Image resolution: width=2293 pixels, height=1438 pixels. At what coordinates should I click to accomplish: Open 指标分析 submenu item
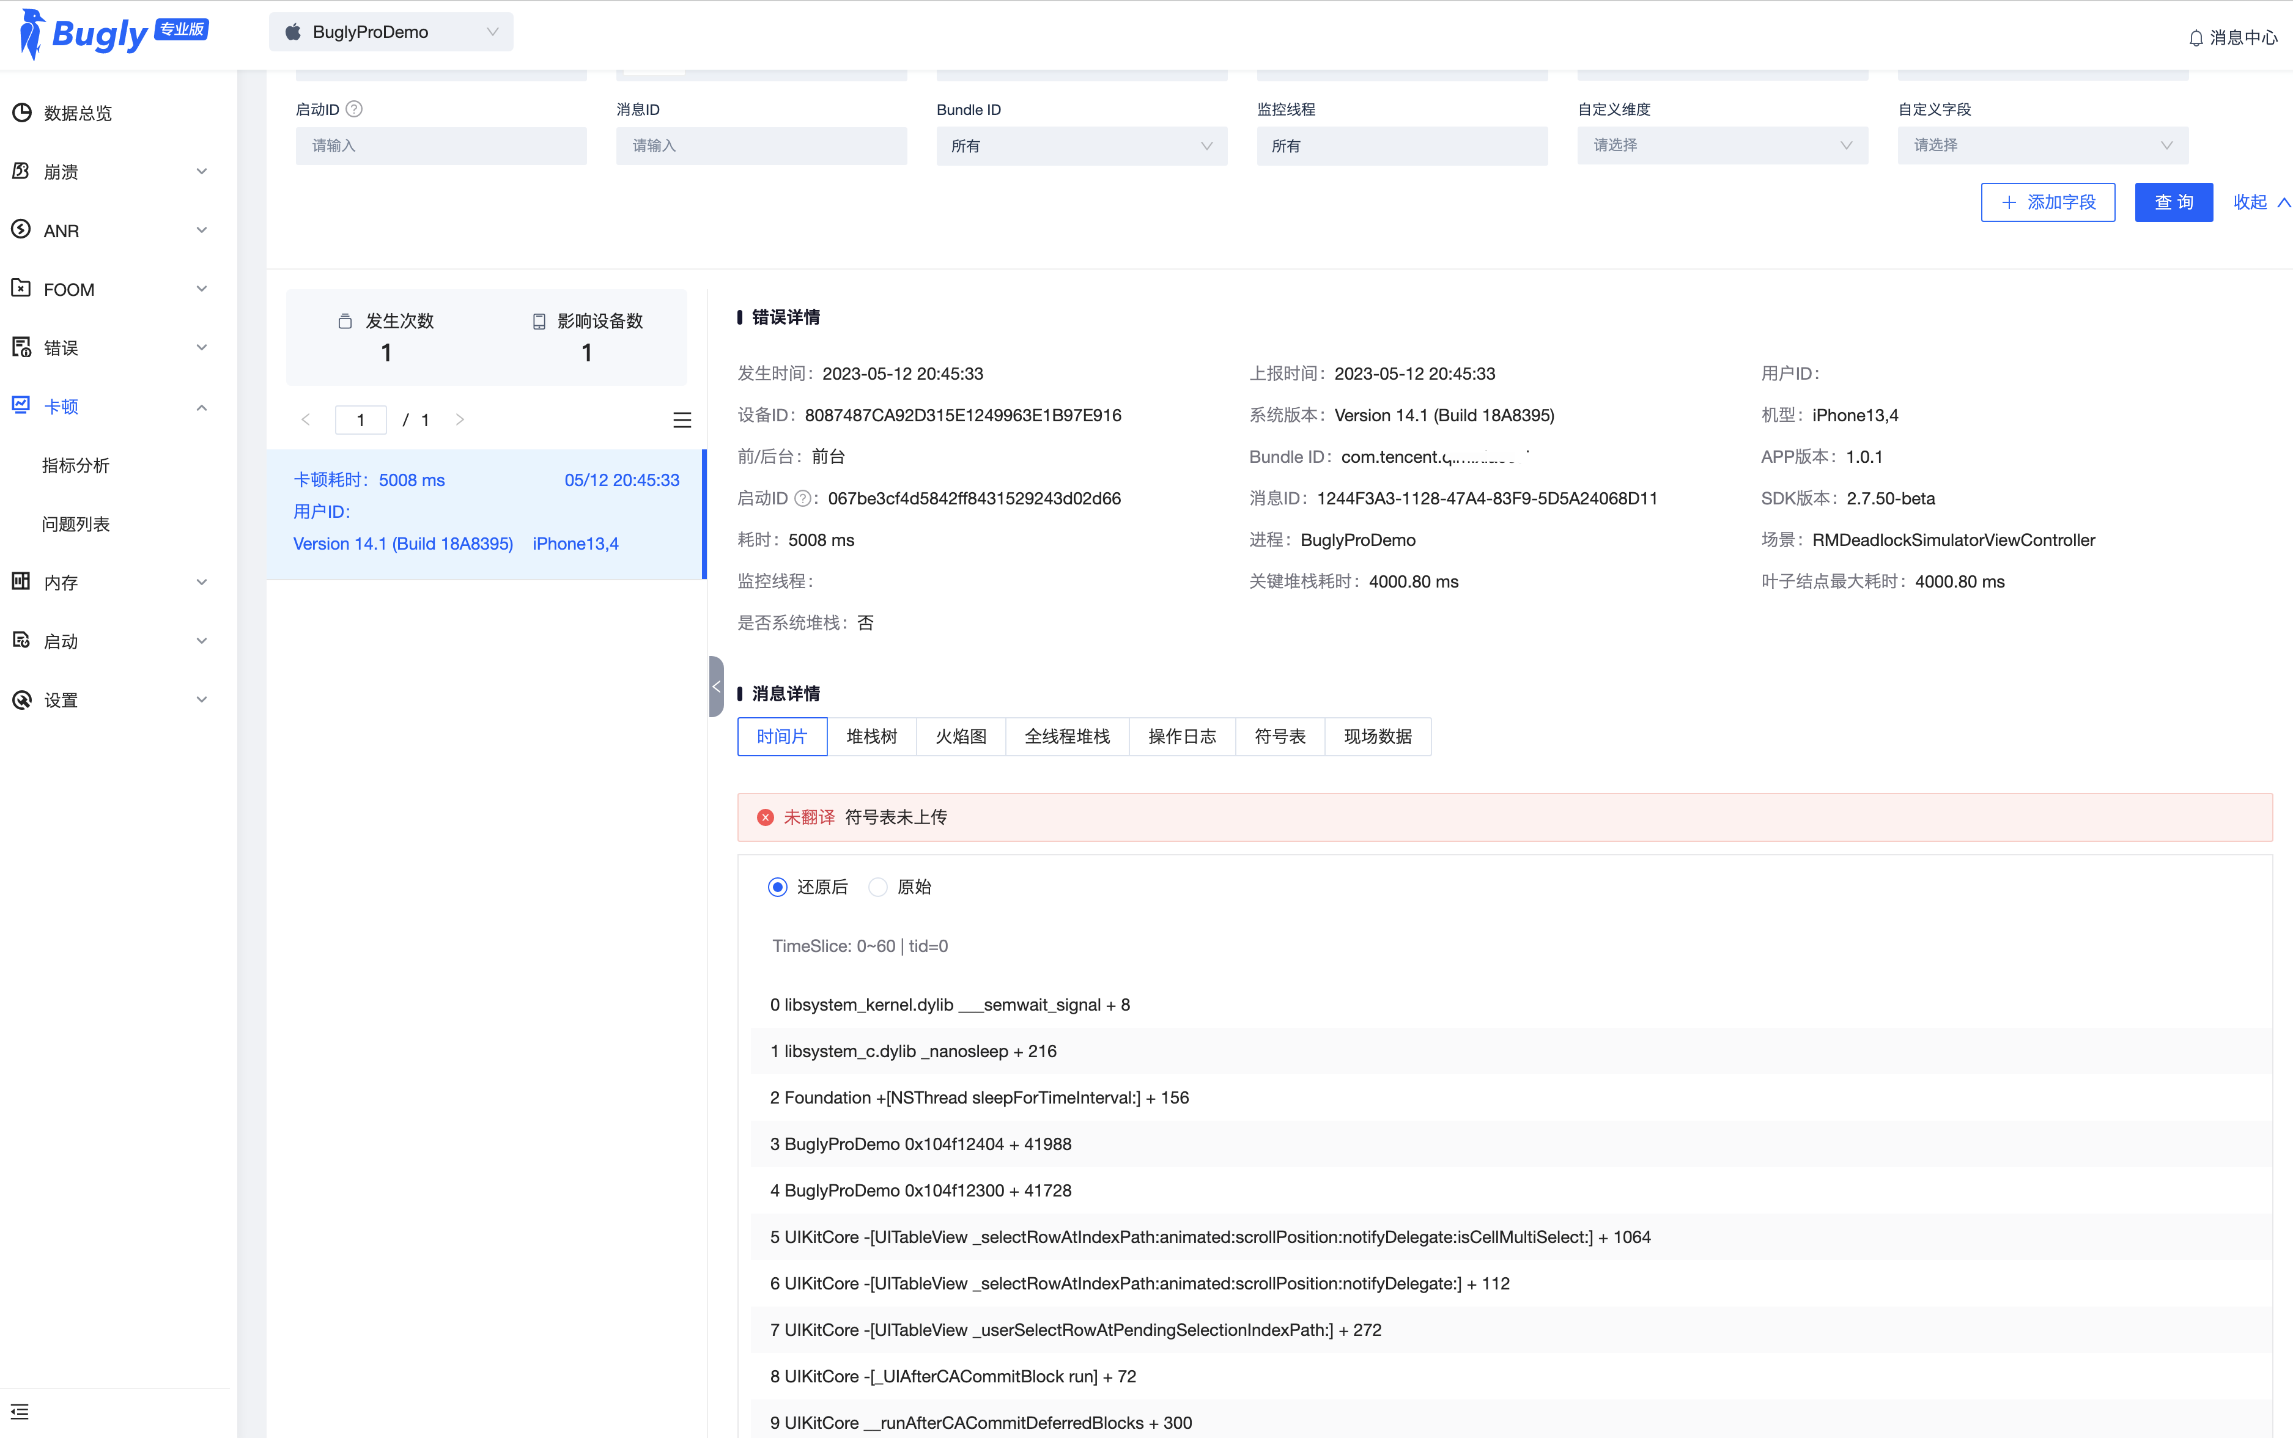[76, 465]
